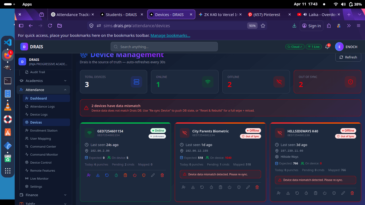Bookmark this page with the star icon

[x=263, y=26]
